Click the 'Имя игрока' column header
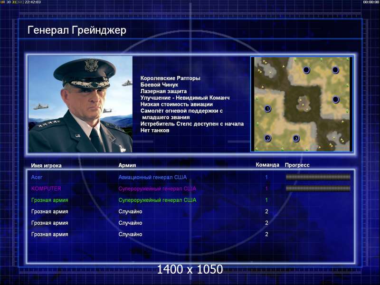This screenshot has height=285, width=380. (x=46, y=165)
